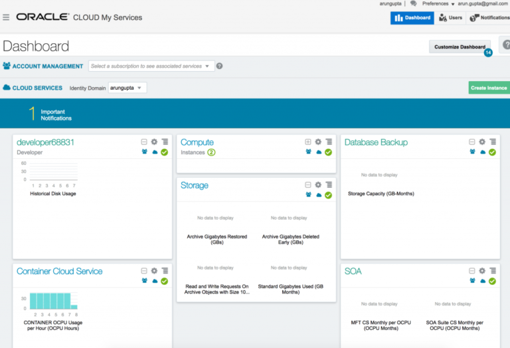Open the gear settings on Container Cloud Service card
This screenshot has width=510, height=348.
tap(155, 270)
